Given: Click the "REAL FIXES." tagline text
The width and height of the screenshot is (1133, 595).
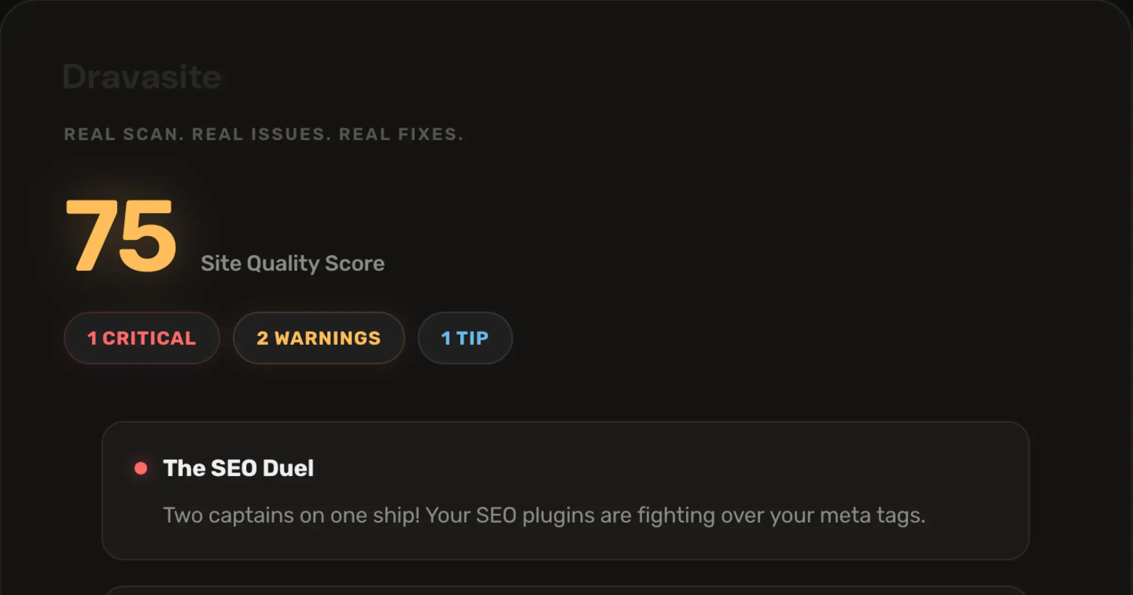Looking at the screenshot, I should pyautogui.click(x=401, y=135).
